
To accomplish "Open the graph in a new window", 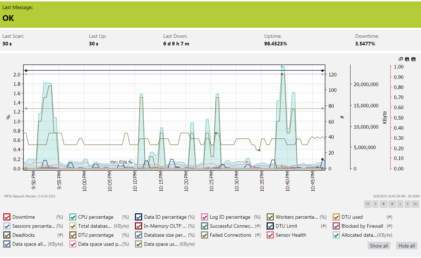I will (400, 59).
